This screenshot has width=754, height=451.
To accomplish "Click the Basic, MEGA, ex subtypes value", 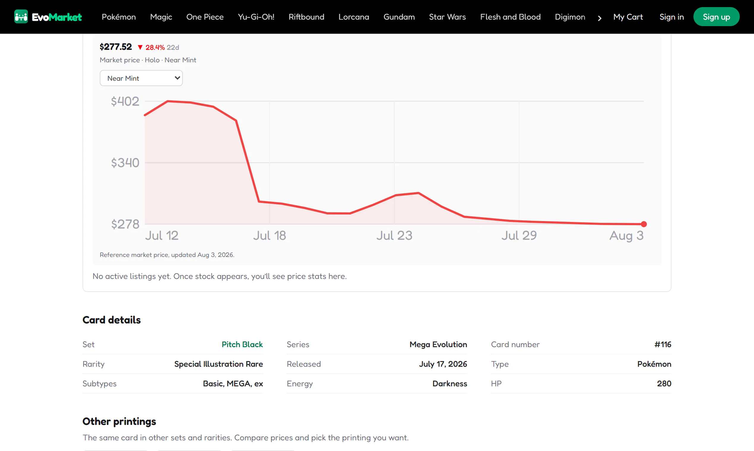I will click(x=233, y=384).
